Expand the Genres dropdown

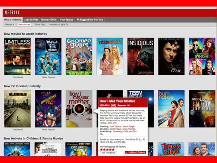coord(9,25)
